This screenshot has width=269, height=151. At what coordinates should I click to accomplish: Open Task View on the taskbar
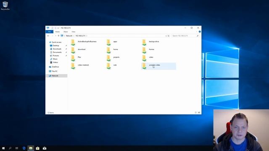(17, 148)
